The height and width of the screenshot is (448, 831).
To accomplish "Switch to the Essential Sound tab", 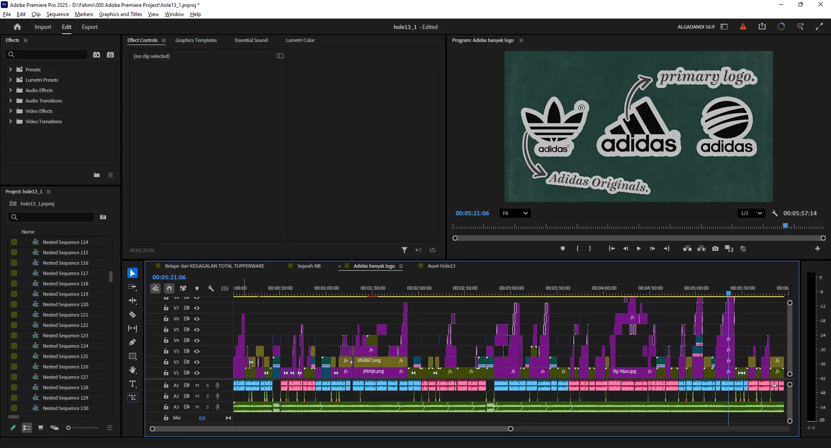I will pyautogui.click(x=251, y=40).
